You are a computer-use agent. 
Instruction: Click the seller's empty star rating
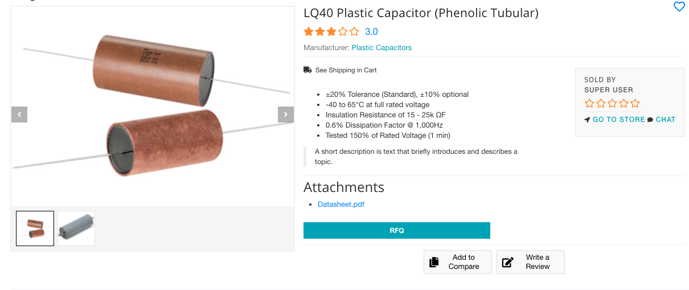click(x=612, y=104)
